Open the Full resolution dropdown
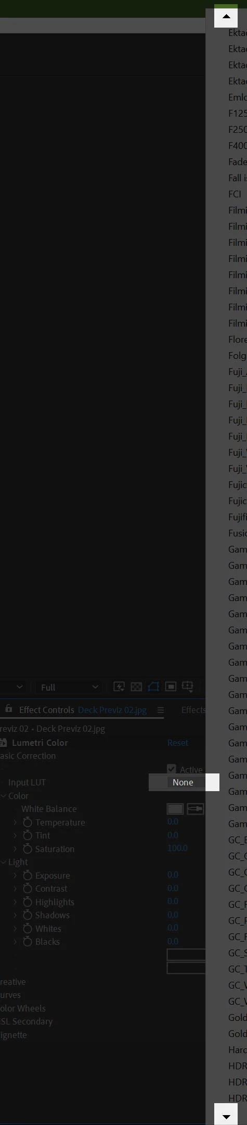The width and height of the screenshot is (247, 1125). point(68,687)
